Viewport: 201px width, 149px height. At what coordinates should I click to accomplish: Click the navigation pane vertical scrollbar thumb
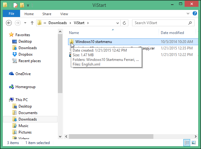[x=60, y=64]
